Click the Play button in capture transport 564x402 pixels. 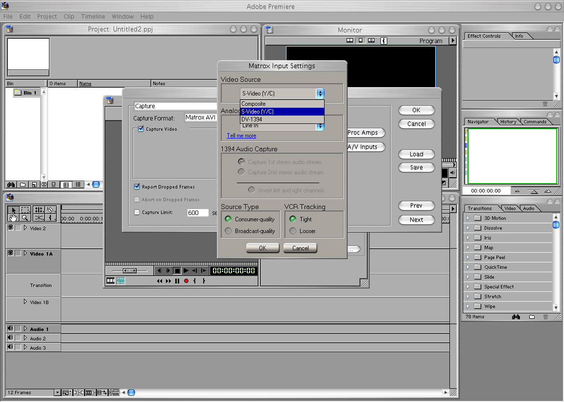pos(186,271)
